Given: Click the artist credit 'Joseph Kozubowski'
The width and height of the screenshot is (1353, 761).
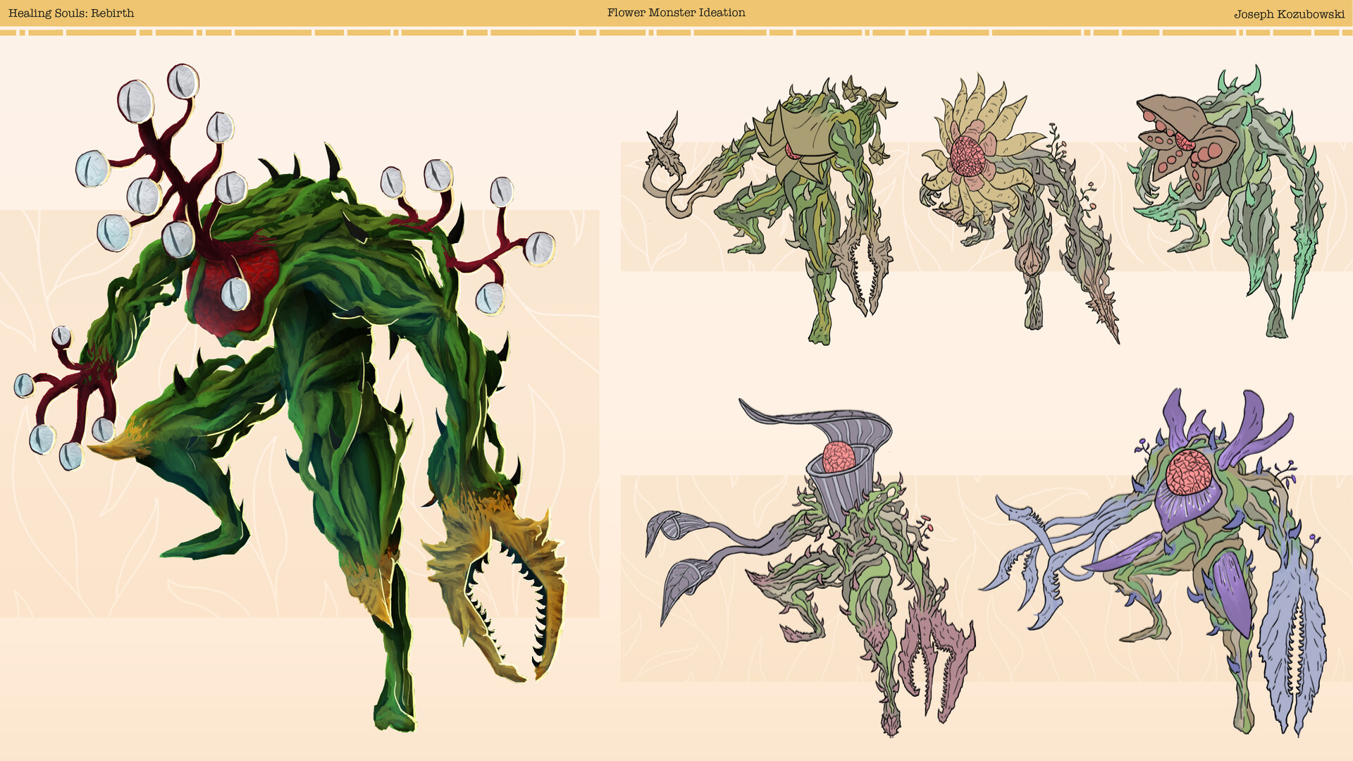Looking at the screenshot, I should point(1290,12).
